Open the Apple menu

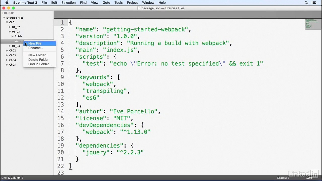pos(7,3)
